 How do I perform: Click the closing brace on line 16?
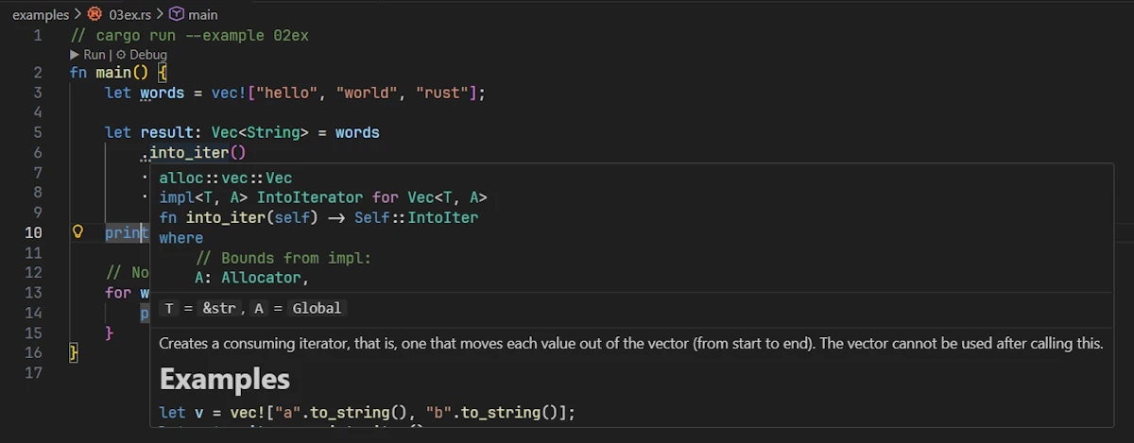[x=74, y=352]
